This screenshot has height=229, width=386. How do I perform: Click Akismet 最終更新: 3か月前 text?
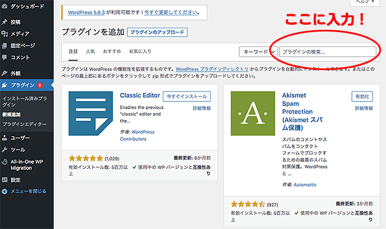click(354, 204)
